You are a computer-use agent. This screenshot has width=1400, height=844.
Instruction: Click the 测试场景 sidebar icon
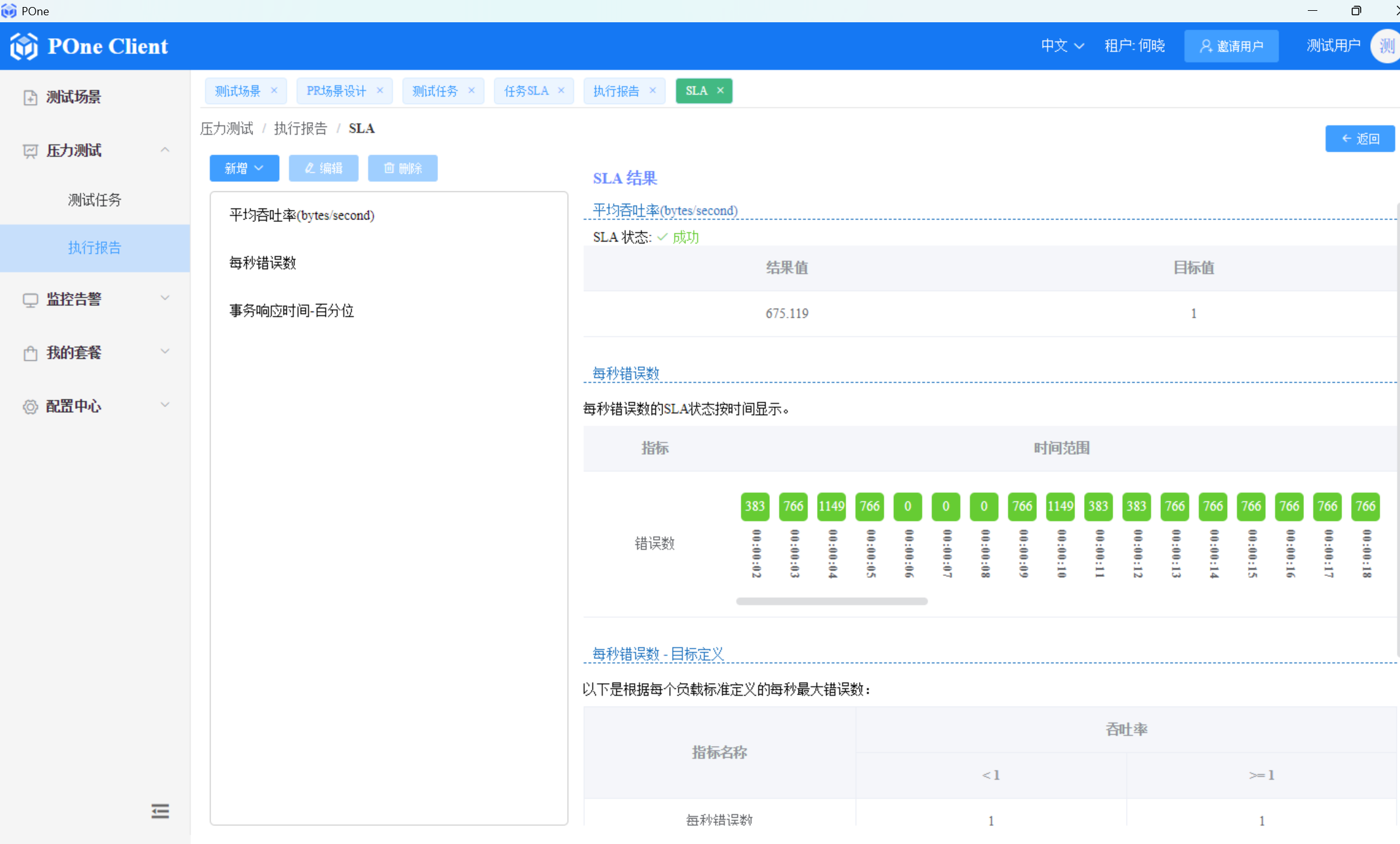[30, 97]
